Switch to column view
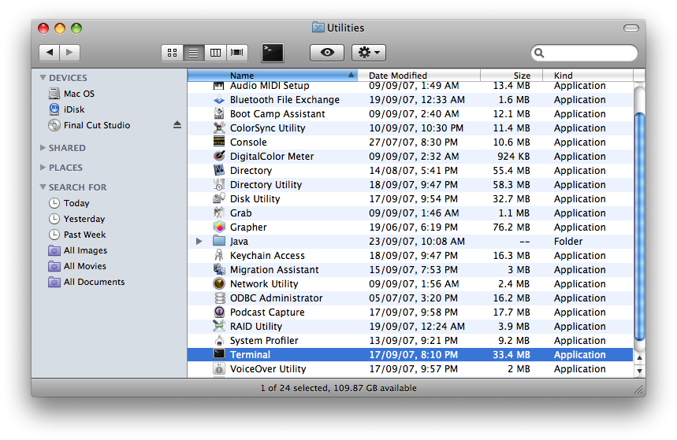The height and width of the screenshot is (440, 677). (215, 53)
